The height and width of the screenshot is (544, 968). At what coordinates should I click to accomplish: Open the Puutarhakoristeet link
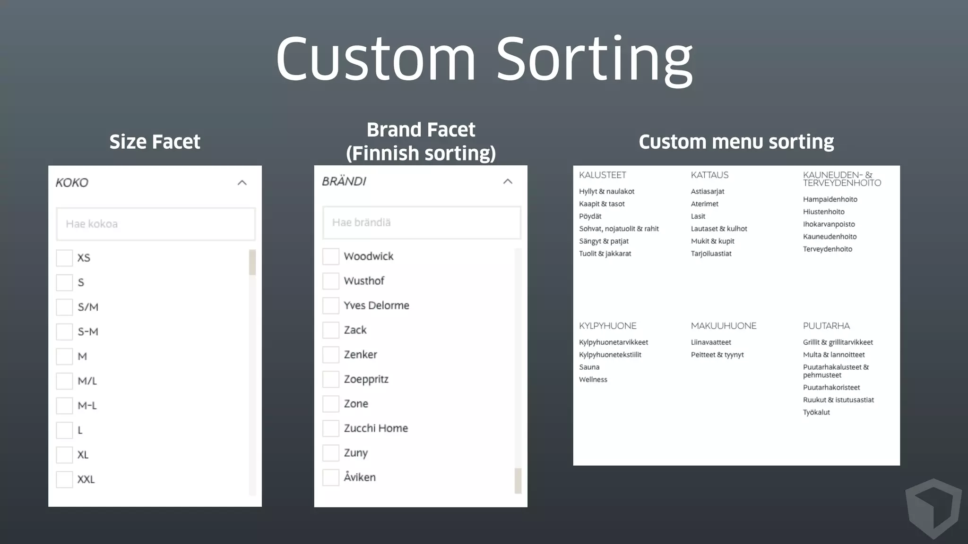pos(831,388)
